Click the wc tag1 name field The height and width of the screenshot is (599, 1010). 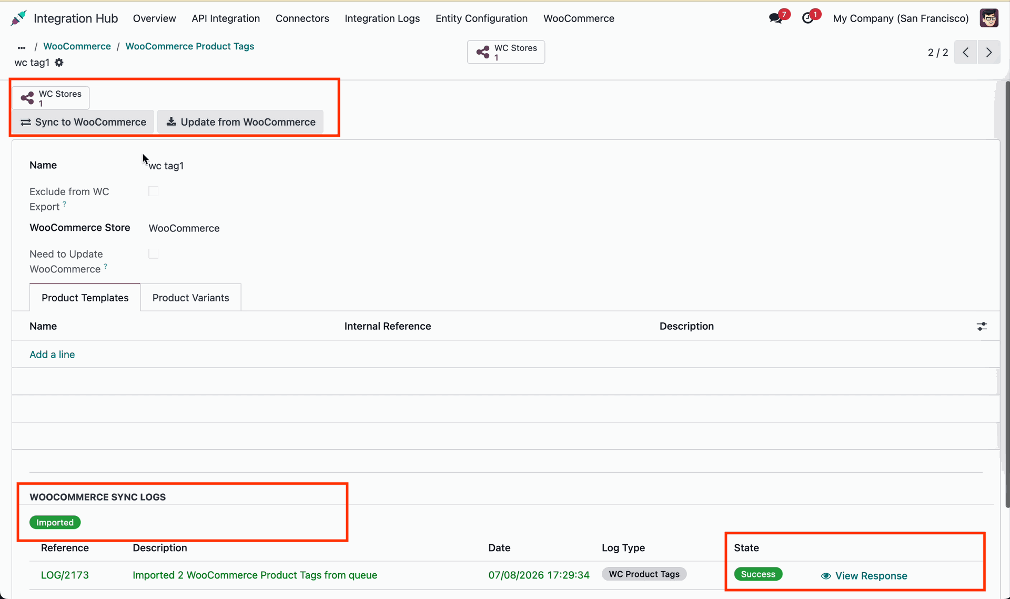(166, 166)
